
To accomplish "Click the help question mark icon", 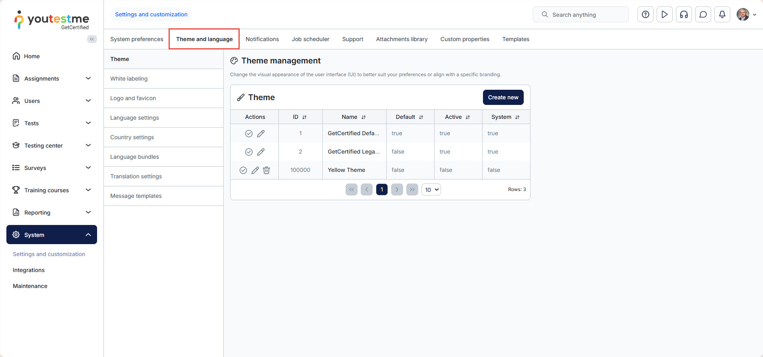I will pos(645,15).
